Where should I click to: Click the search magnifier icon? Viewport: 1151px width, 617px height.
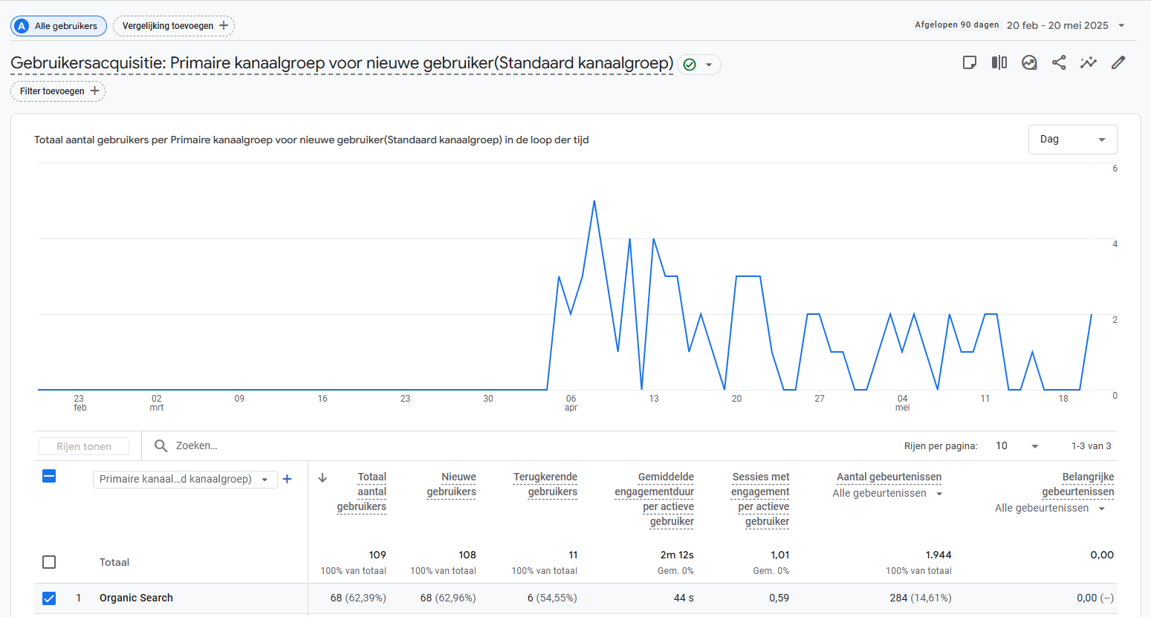point(161,445)
